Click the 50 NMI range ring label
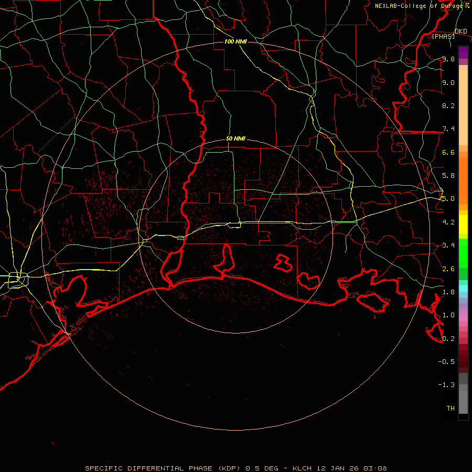The height and width of the screenshot is (472, 472). pos(235,139)
